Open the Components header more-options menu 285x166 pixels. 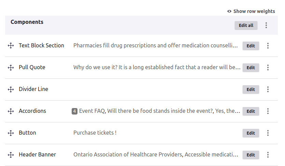click(x=266, y=25)
